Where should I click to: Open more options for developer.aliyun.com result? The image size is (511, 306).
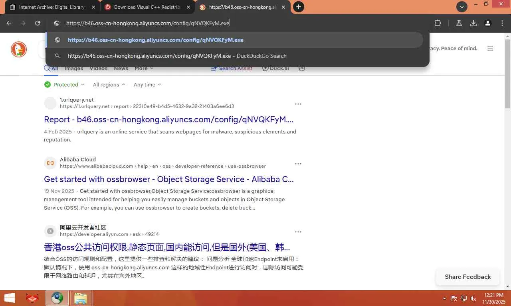298,232
